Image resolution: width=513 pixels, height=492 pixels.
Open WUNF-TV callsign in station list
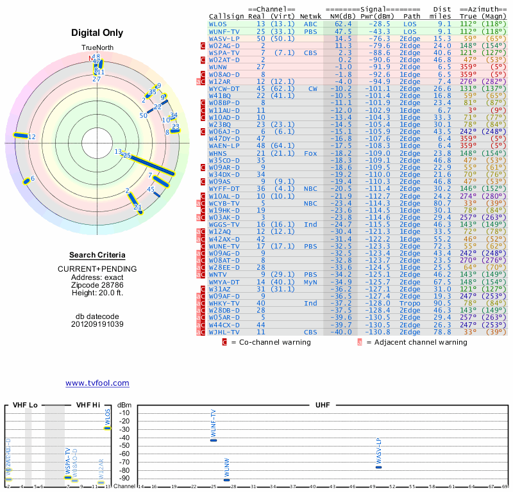tap(224, 31)
